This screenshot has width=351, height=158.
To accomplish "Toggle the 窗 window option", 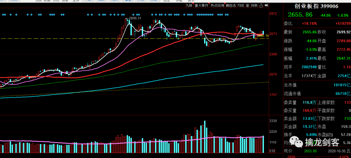I will (248, 6).
